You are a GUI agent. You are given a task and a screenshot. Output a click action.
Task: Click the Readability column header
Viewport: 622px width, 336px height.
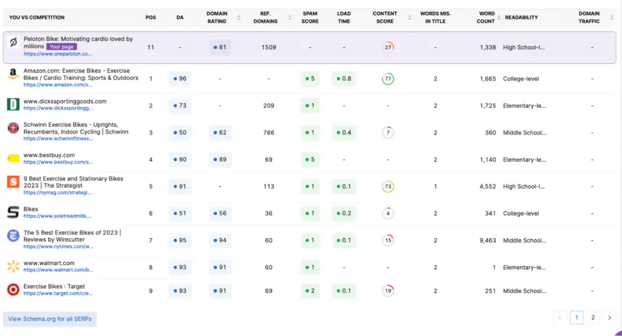521,18
